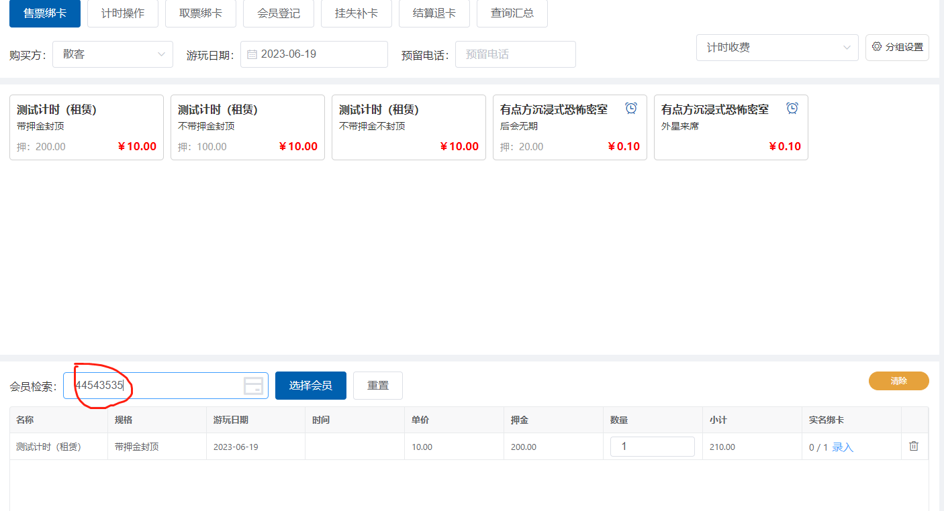Open the 取票绑卡 tab
This screenshot has height=511, width=944.
(201, 13)
